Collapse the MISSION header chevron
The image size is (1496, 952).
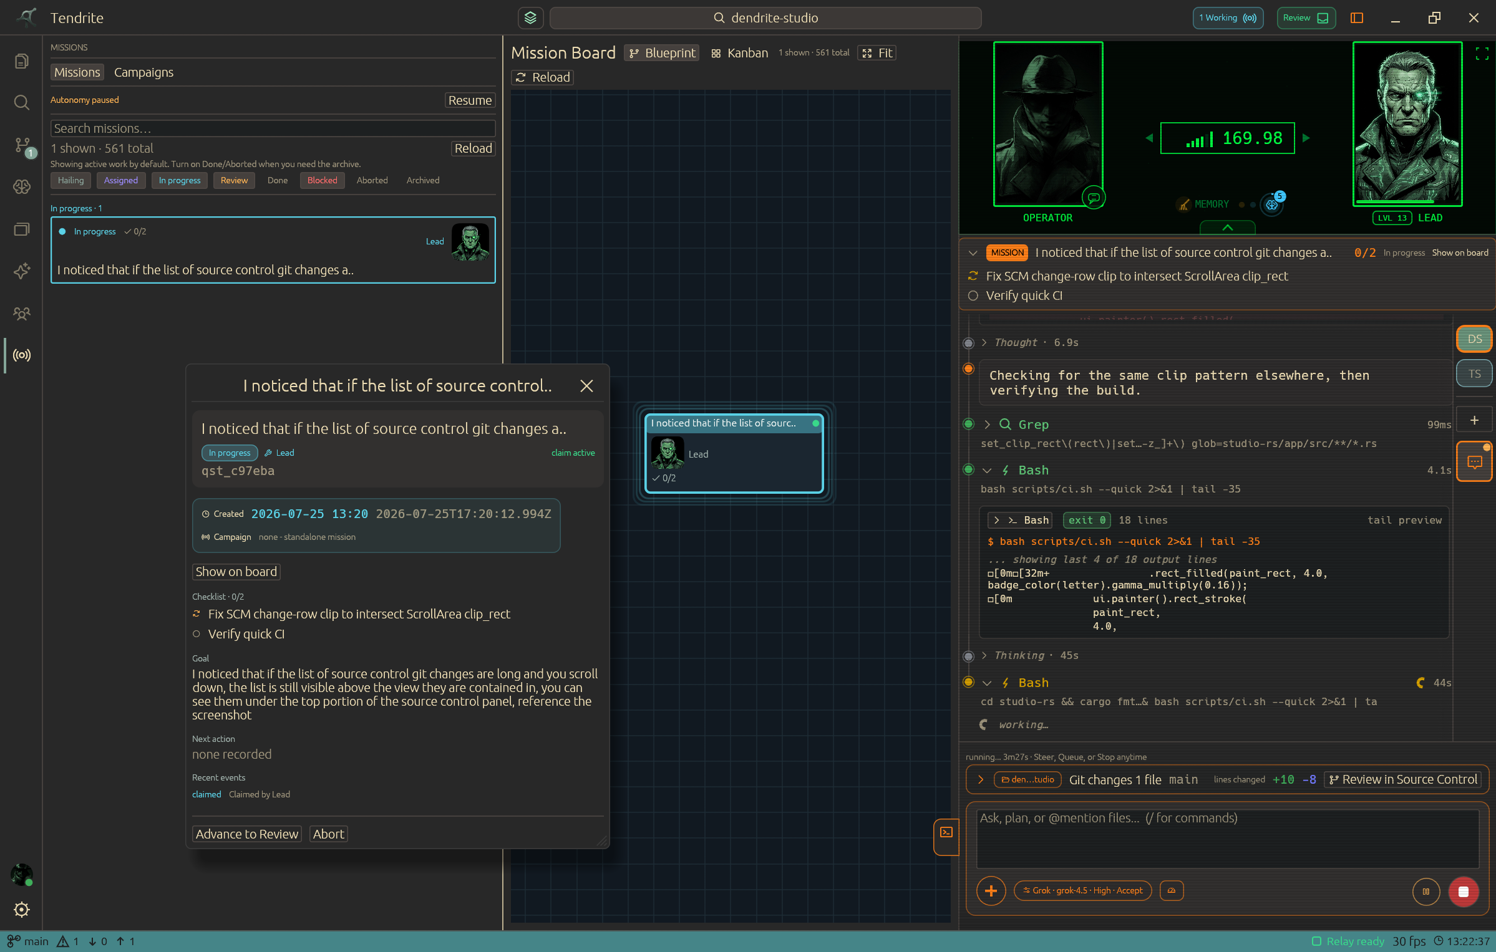coord(973,253)
